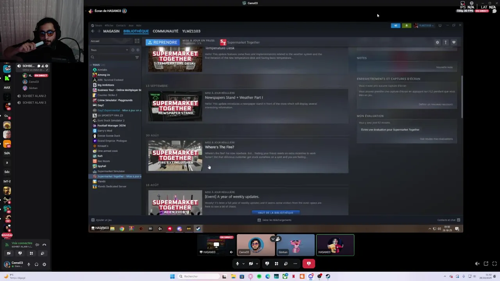Open Spotify from Windows taskbar
Viewport: 500px width, 281px height.
(x=259, y=276)
